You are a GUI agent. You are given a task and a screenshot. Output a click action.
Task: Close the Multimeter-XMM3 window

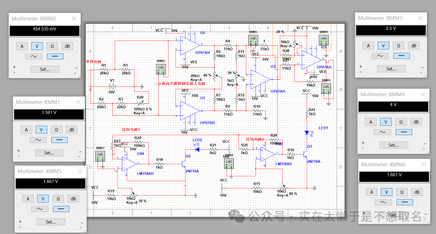tap(420, 18)
